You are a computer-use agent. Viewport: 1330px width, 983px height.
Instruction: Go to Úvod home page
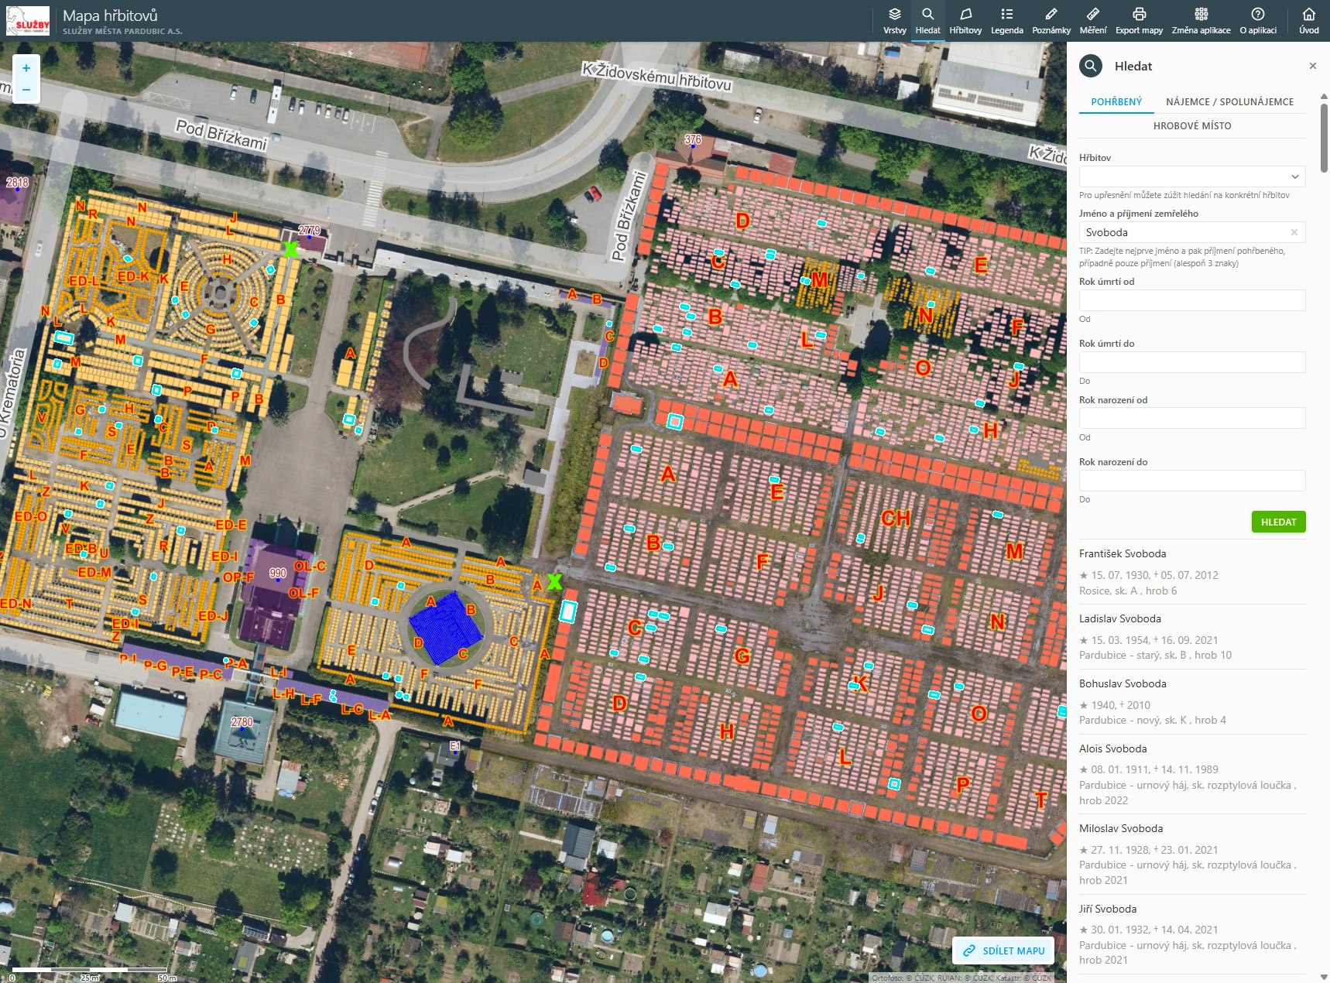point(1308,21)
